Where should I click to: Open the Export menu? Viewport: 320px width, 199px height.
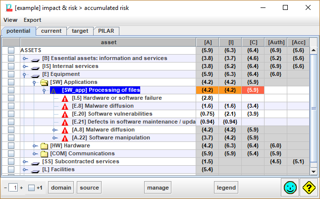(x=33, y=20)
